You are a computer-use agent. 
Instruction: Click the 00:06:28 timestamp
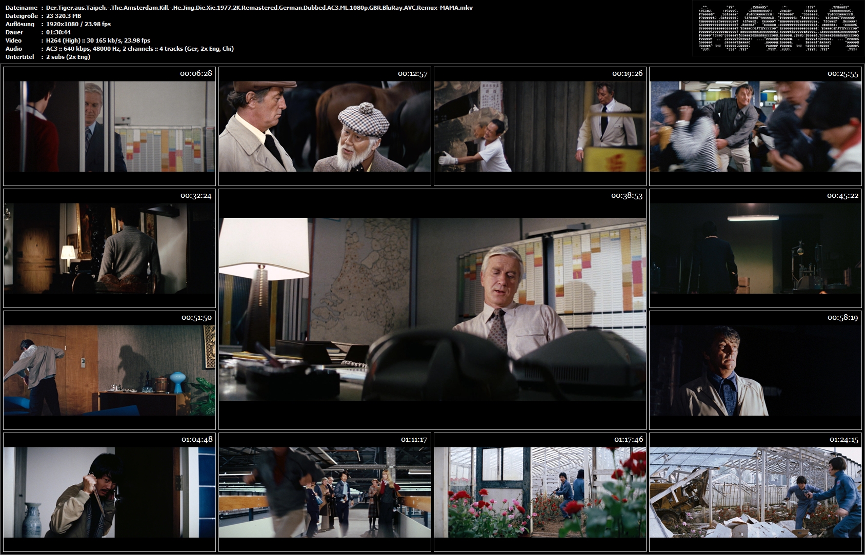pos(196,74)
